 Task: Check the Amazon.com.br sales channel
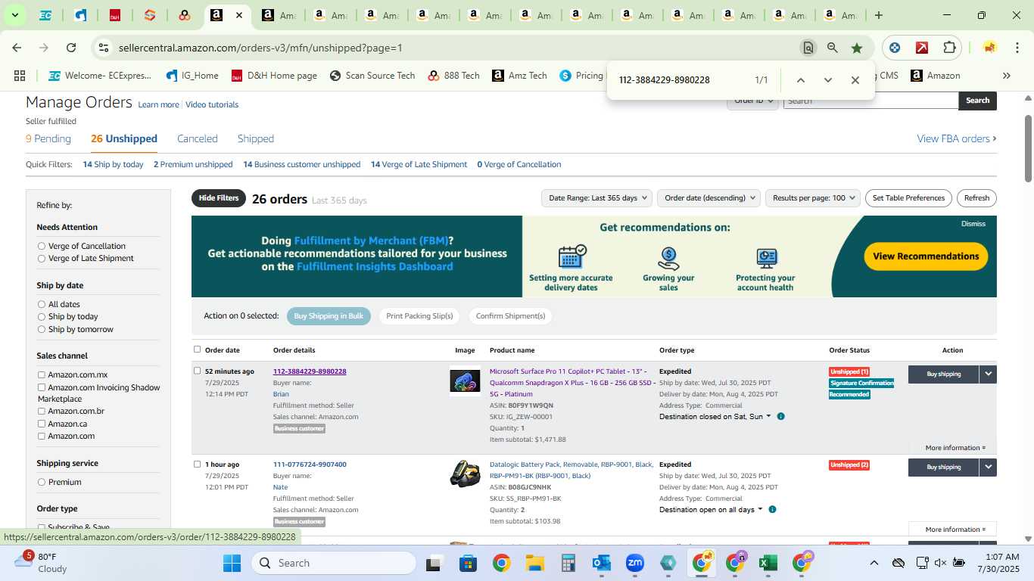tap(42, 412)
